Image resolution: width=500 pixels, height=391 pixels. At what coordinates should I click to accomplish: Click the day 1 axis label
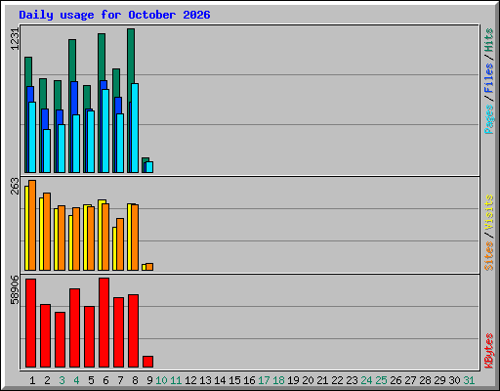tap(32, 380)
